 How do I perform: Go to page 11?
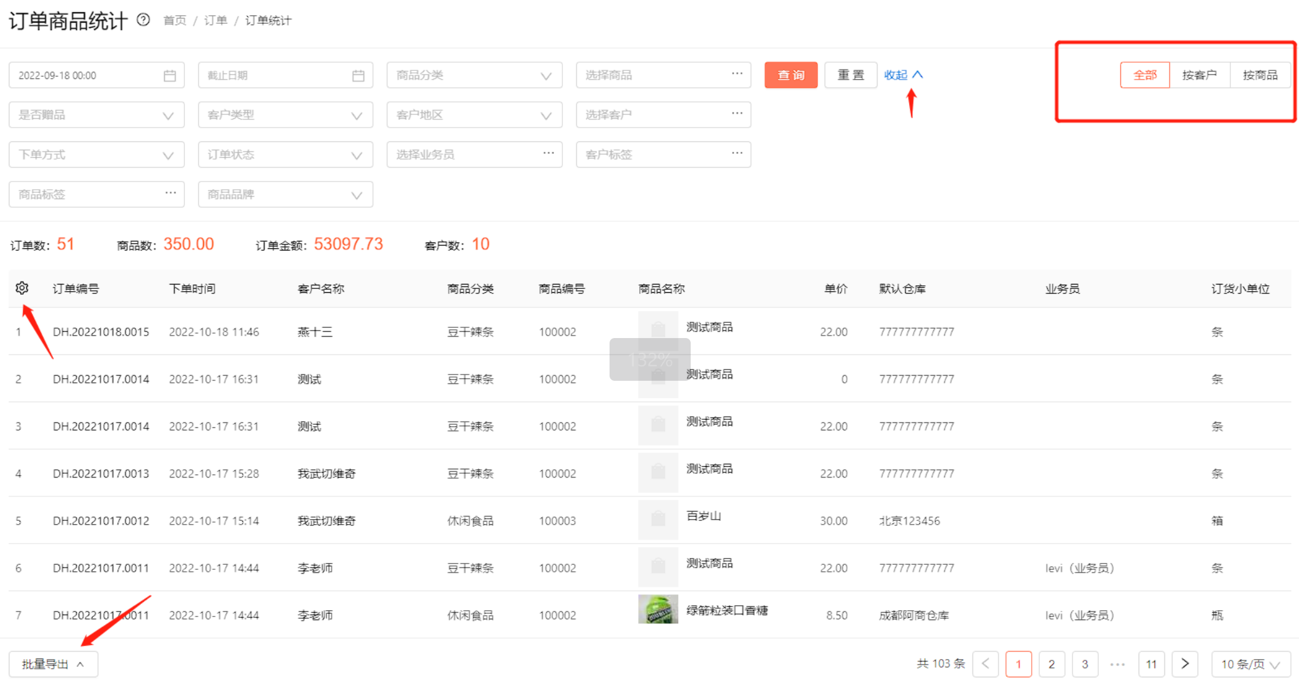click(x=1151, y=664)
